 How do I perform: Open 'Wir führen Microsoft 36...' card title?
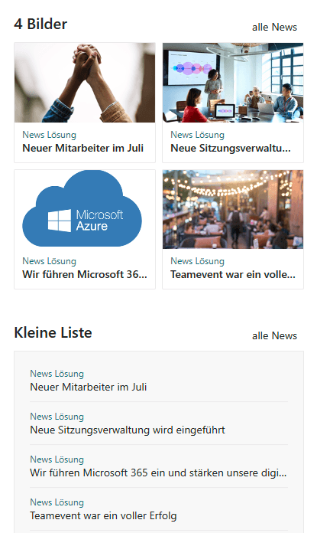85,274
